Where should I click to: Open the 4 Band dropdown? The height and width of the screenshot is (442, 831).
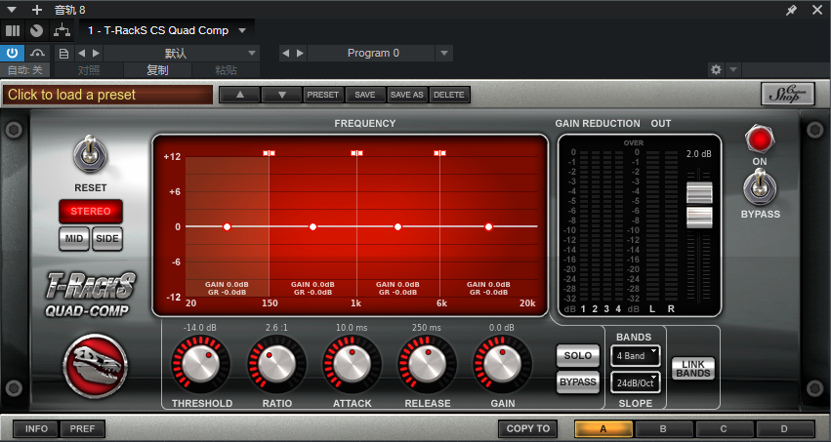coord(636,356)
